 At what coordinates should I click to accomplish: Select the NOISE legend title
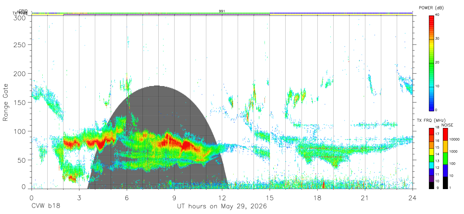tap(447, 125)
